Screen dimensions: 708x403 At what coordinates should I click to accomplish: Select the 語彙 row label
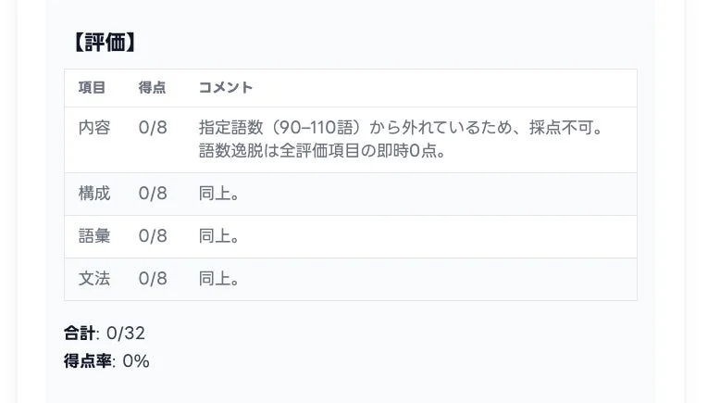(x=94, y=236)
